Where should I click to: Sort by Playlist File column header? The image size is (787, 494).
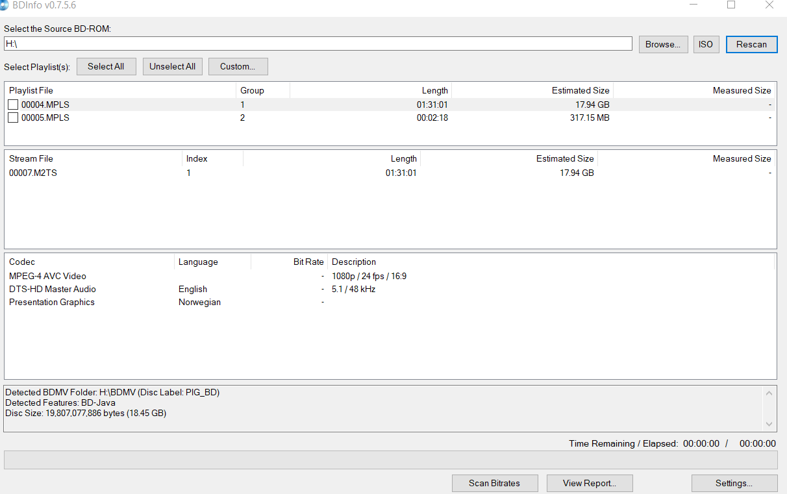coord(120,90)
